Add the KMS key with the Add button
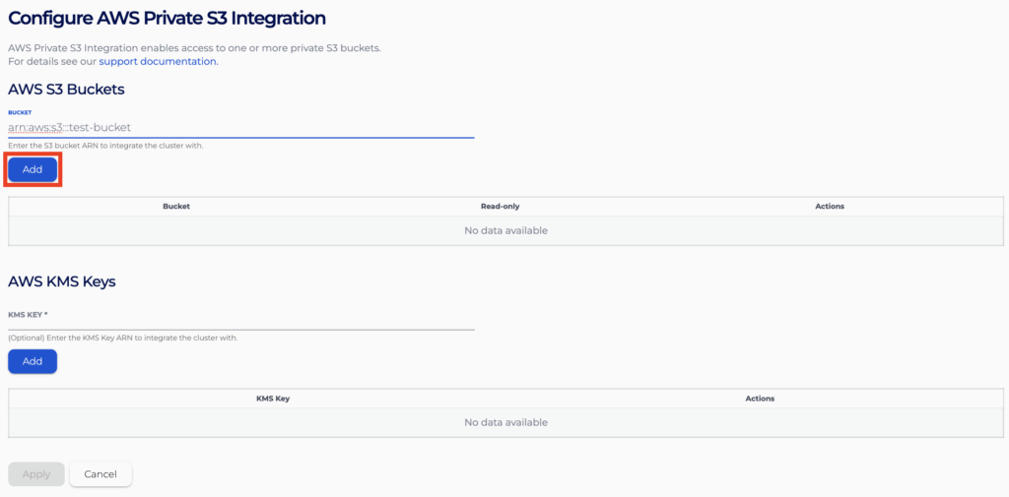This screenshot has height=497, width=1009. point(33,361)
